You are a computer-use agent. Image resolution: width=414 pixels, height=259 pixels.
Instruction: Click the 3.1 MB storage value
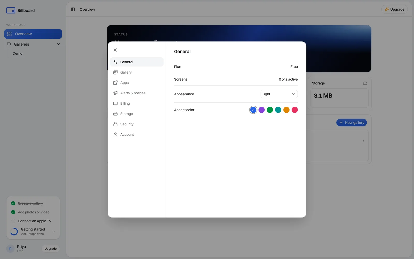tap(323, 96)
